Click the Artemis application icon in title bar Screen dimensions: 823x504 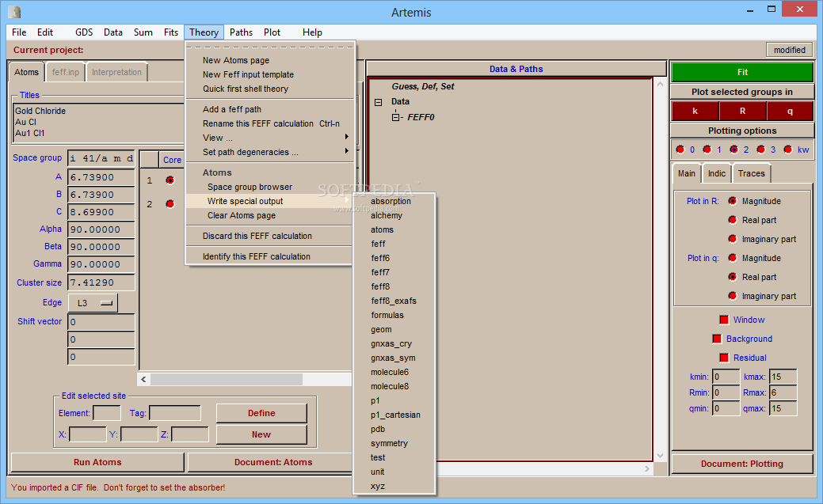tap(15, 12)
